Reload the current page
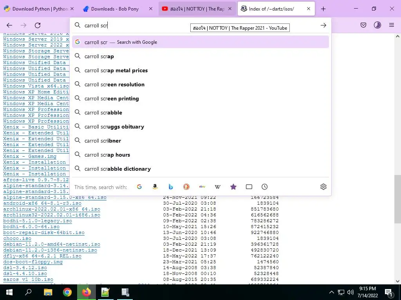Image resolution: width=401 pixels, height=300 pixels. [x=38, y=25]
